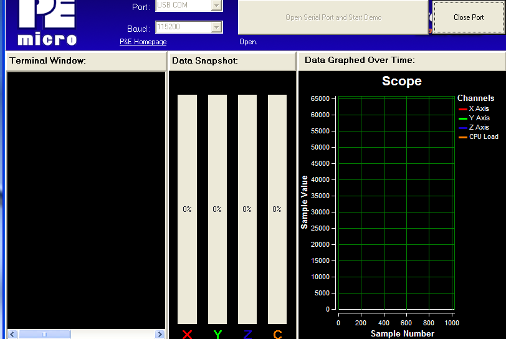Click the 'Z Axis' legend text
The image size is (506, 339).
coord(479,128)
